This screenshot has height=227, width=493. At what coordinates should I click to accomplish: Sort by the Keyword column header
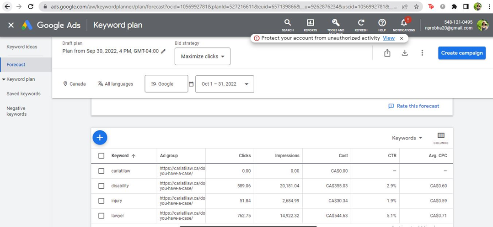(x=123, y=156)
